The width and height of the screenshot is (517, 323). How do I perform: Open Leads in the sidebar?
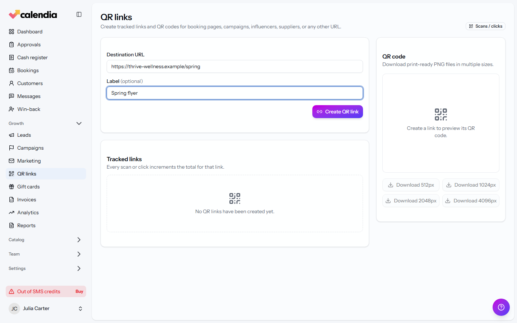[46, 135]
